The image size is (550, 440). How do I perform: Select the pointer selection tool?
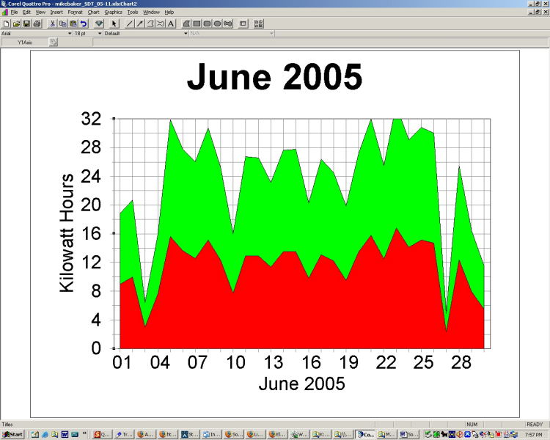click(x=114, y=23)
